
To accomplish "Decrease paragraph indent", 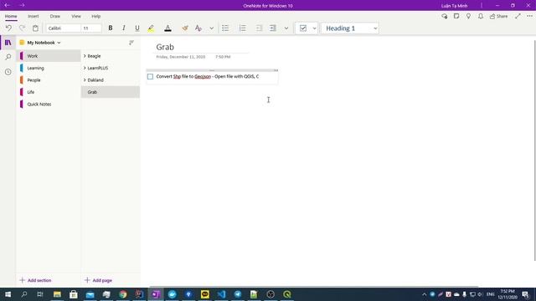I will point(259,28).
